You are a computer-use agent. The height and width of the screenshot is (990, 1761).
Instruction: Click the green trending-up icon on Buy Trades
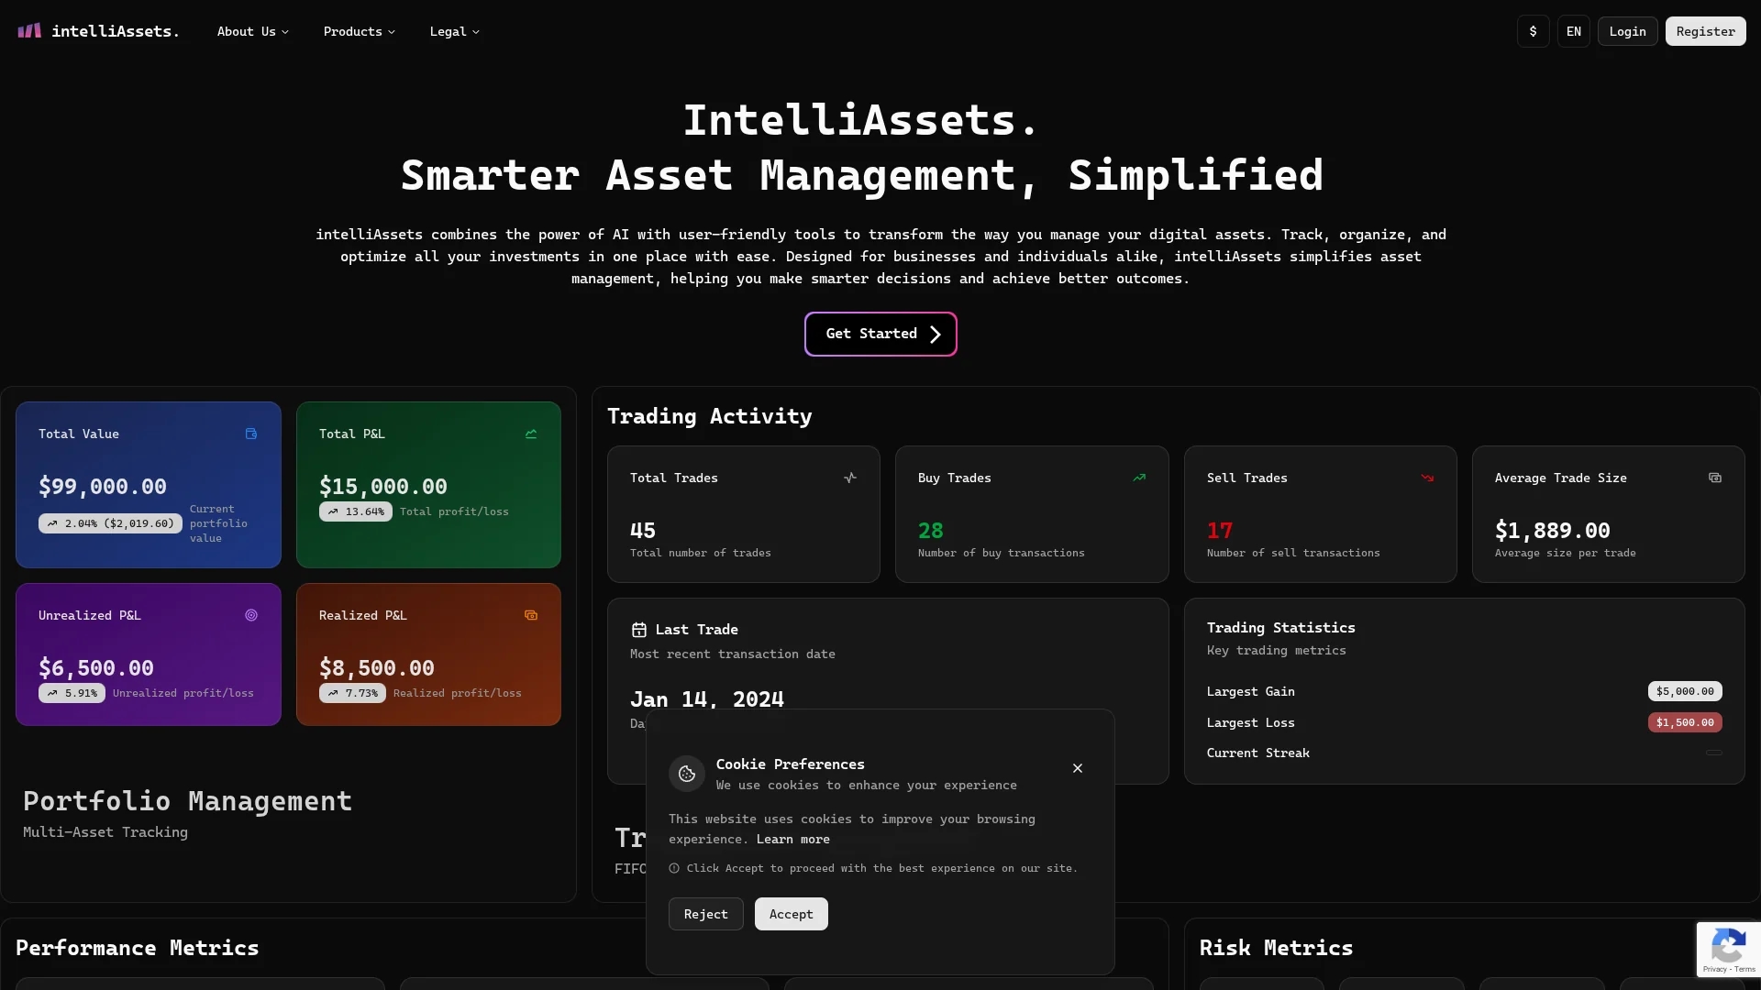pyautogui.click(x=1139, y=478)
